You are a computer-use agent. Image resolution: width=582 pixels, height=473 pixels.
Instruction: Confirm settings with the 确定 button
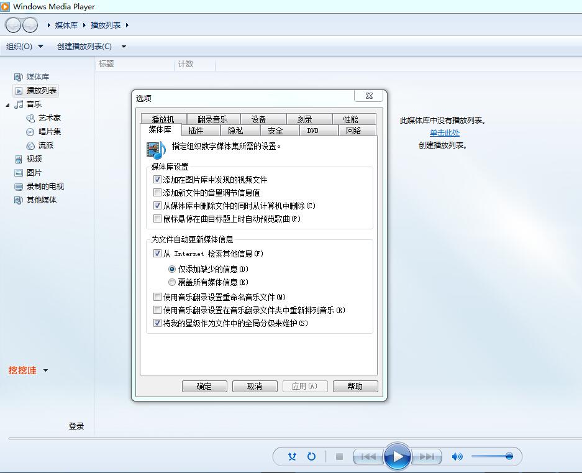[204, 386]
